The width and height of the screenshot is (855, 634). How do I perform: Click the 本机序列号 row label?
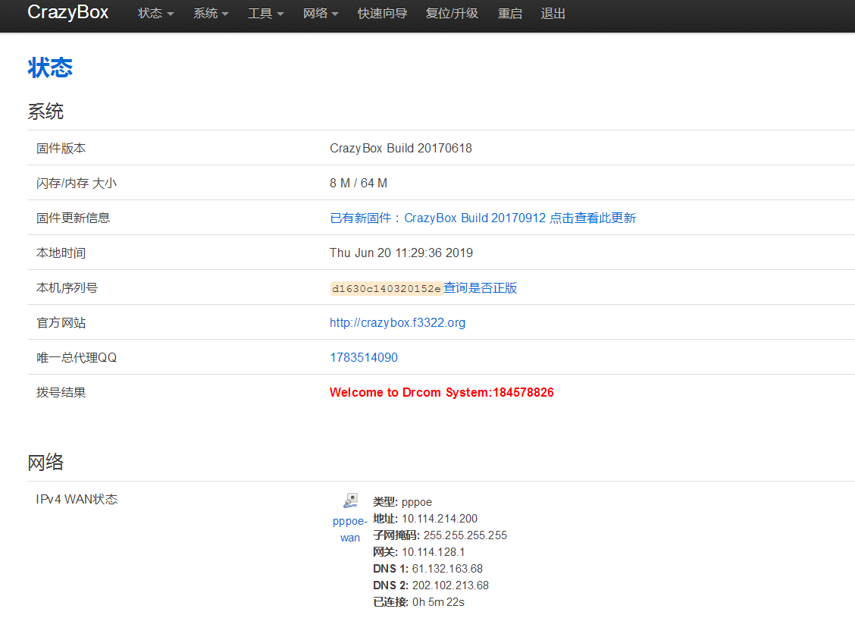click(x=67, y=288)
